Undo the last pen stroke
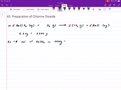This screenshot has width=121, height=90. [7, 5]
